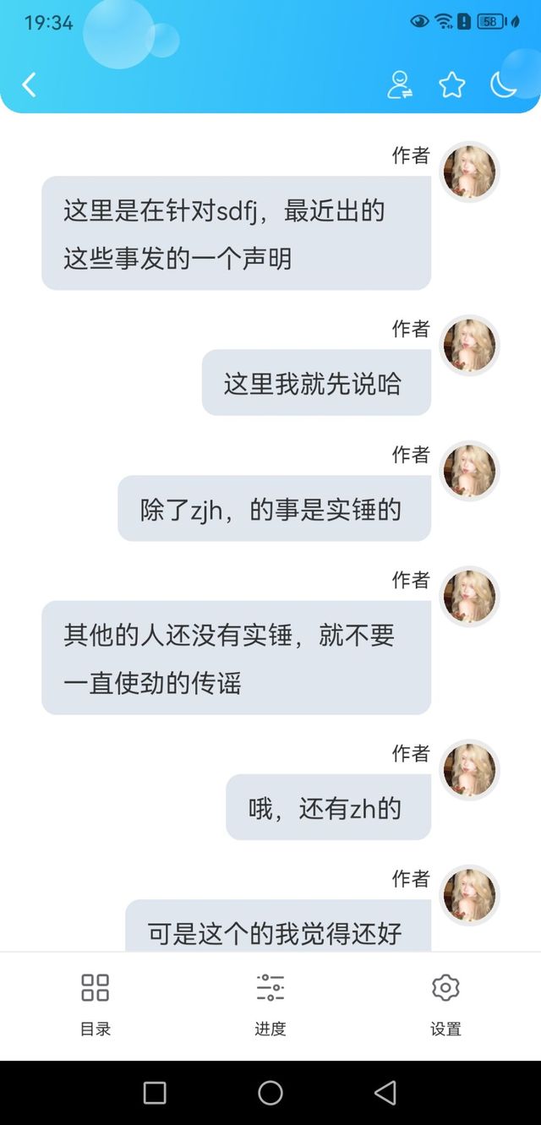Favorite this story with the star icon
This screenshot has height=1125, width=541.
tap(452, 85)
